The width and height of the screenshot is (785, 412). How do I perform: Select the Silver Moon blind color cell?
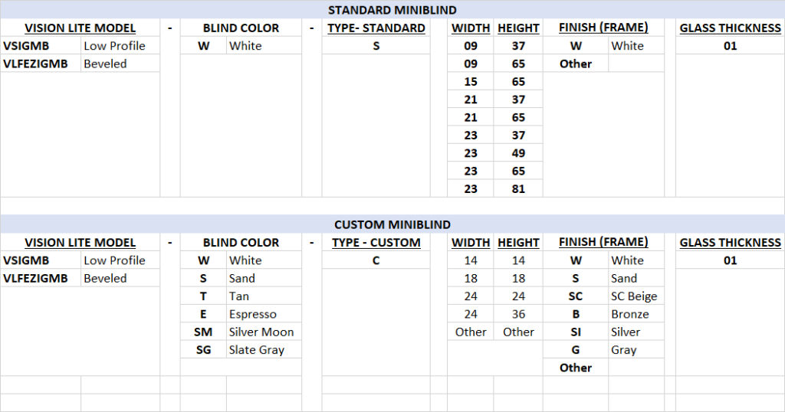click(261, 332)
